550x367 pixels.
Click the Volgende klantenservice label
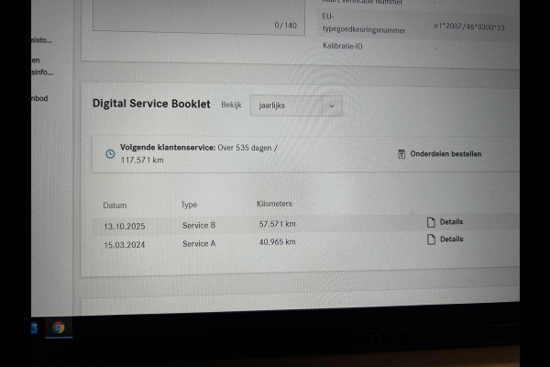pyautogui.click(x=168, y=148)
